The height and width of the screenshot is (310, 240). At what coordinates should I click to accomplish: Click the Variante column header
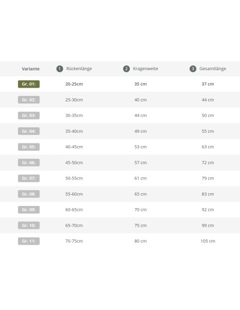coord(31,69)
